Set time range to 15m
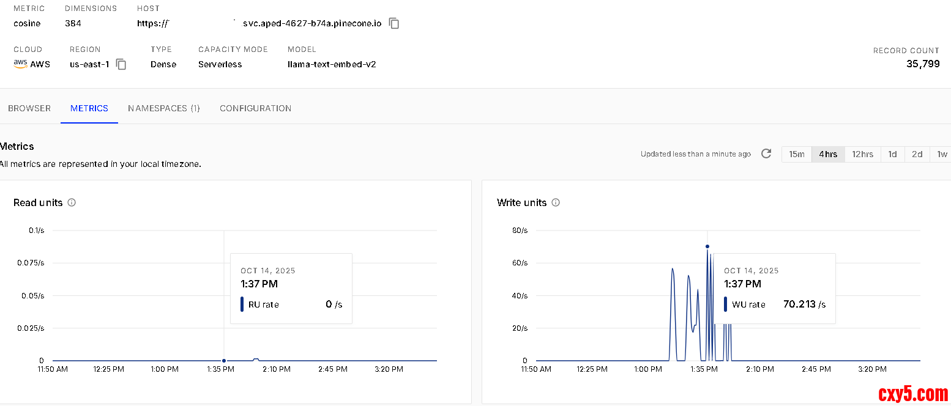 tap(797, 154)
